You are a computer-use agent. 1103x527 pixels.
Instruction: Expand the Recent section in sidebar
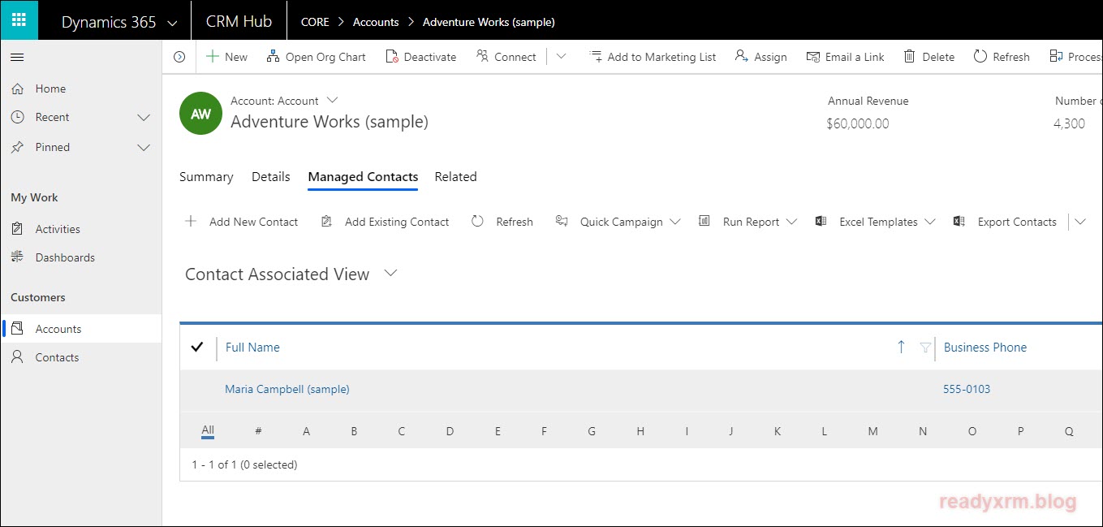pyautogui.click(x=144, y=118)
